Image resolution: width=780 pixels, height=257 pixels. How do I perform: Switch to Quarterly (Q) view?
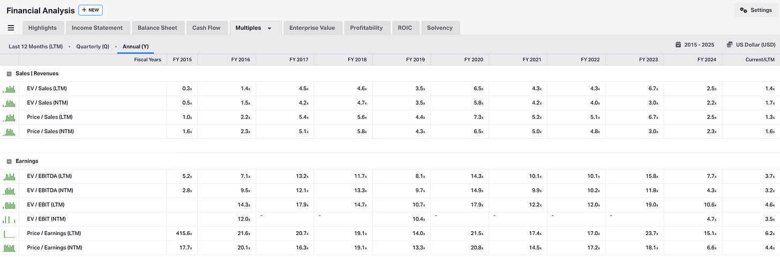tap(92, 46)
